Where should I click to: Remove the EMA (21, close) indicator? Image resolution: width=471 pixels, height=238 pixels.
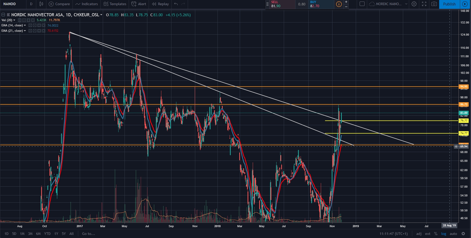pos(43,31)
